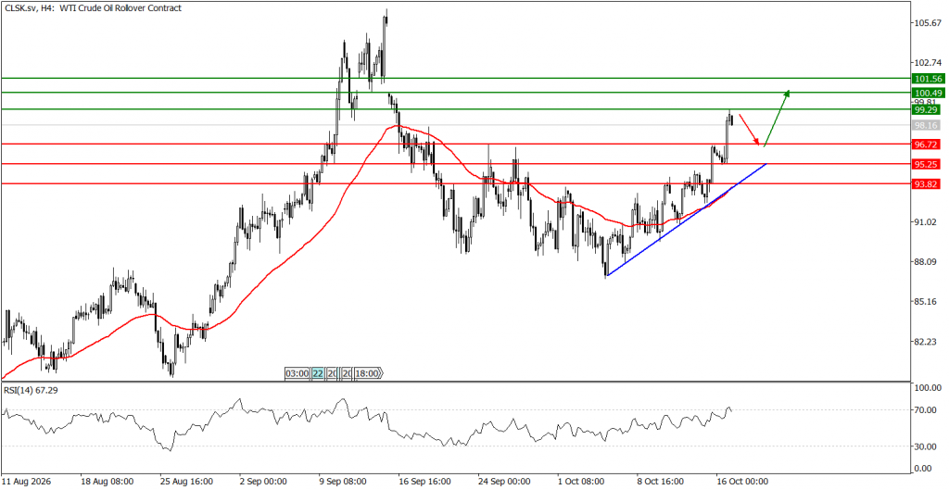The height and width of the screenshot is (490, 949).
Task: Click the 99.29 green price label
Action: [926, 111]
